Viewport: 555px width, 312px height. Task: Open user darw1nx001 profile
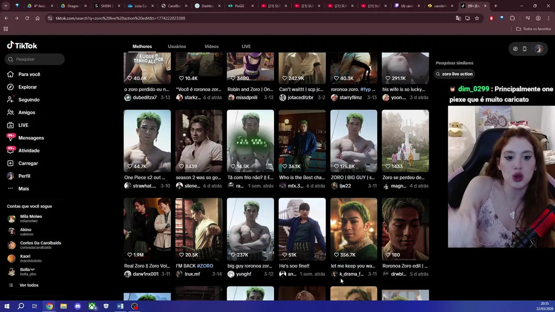[145, 274]
